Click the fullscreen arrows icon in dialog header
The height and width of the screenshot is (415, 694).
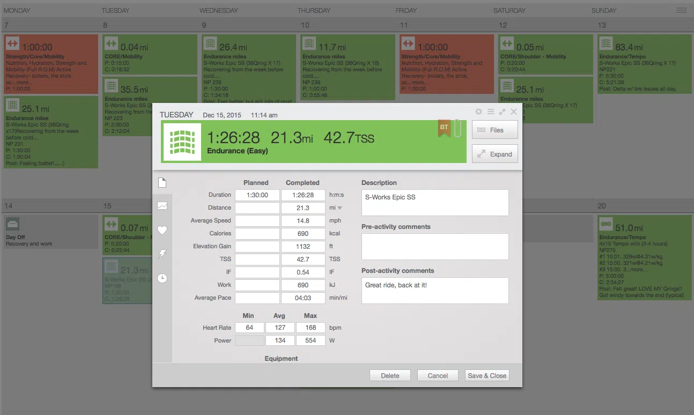tap(502, 112)
